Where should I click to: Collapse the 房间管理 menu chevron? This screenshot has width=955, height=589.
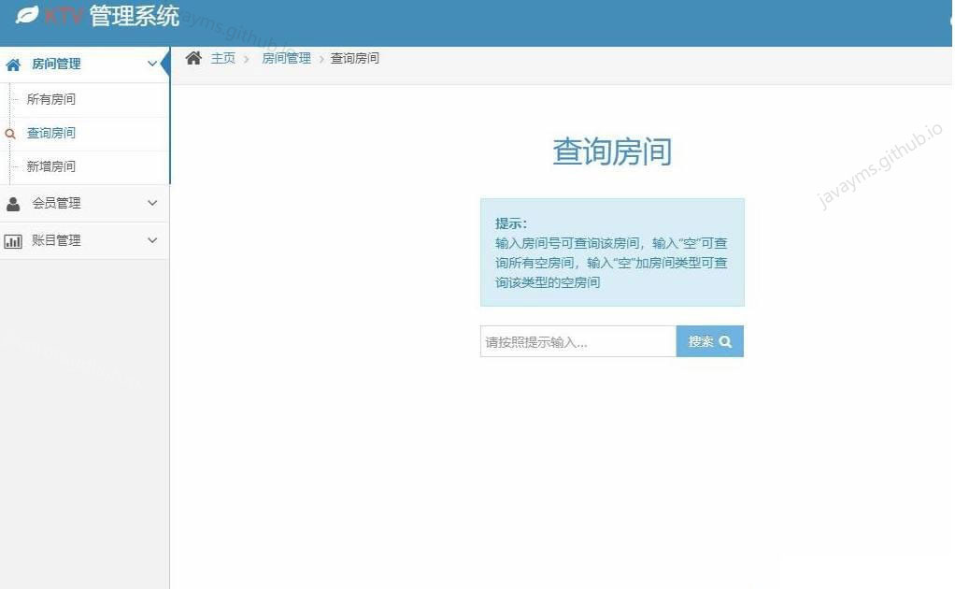pos(152,64)
